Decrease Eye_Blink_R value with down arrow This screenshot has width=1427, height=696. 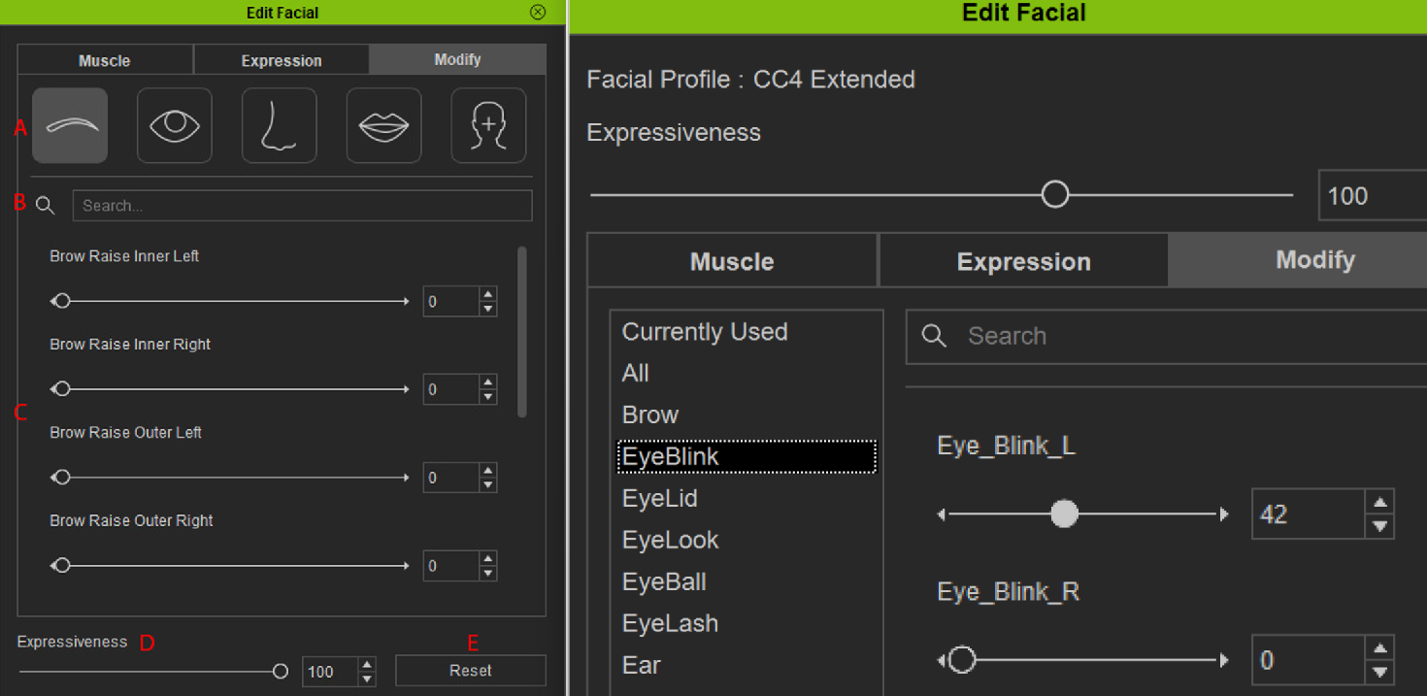[1379, 673]
